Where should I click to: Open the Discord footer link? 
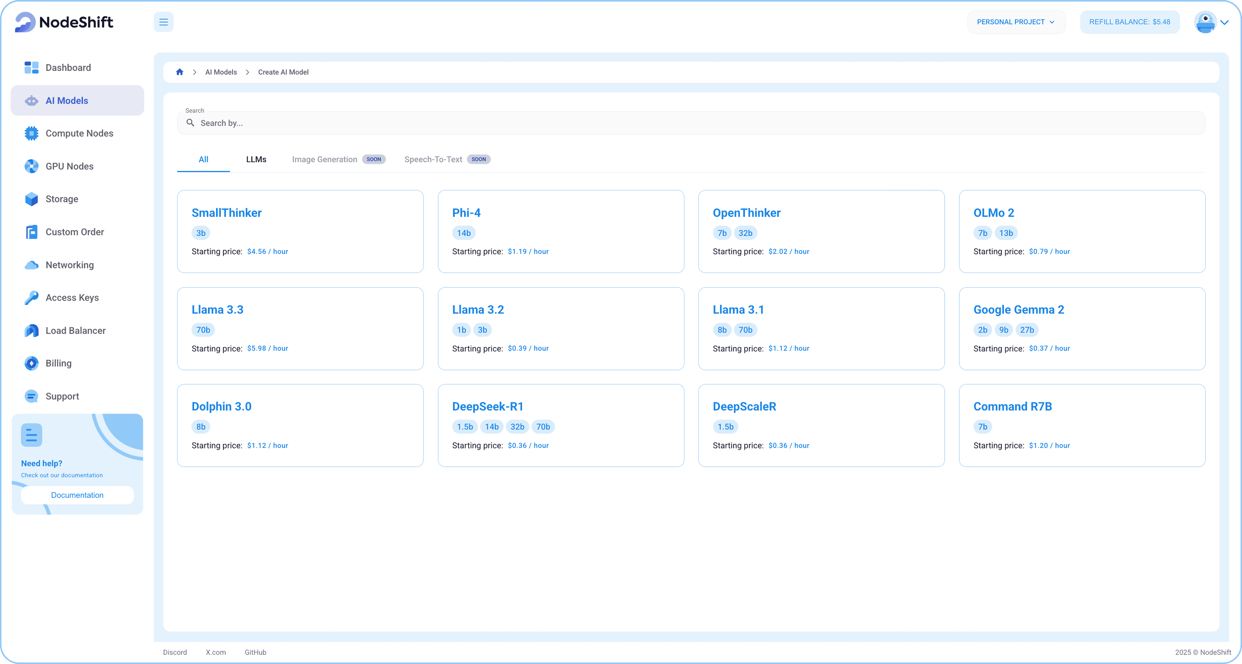click(x=175, y=652)
